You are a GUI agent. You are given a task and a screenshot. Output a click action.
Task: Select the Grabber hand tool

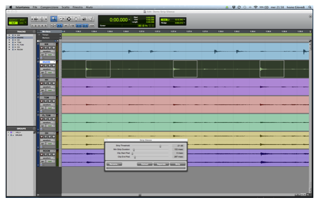(76, 19)
